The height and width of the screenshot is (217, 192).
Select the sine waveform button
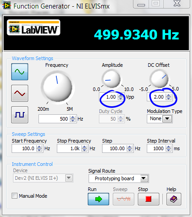point(20,72)
